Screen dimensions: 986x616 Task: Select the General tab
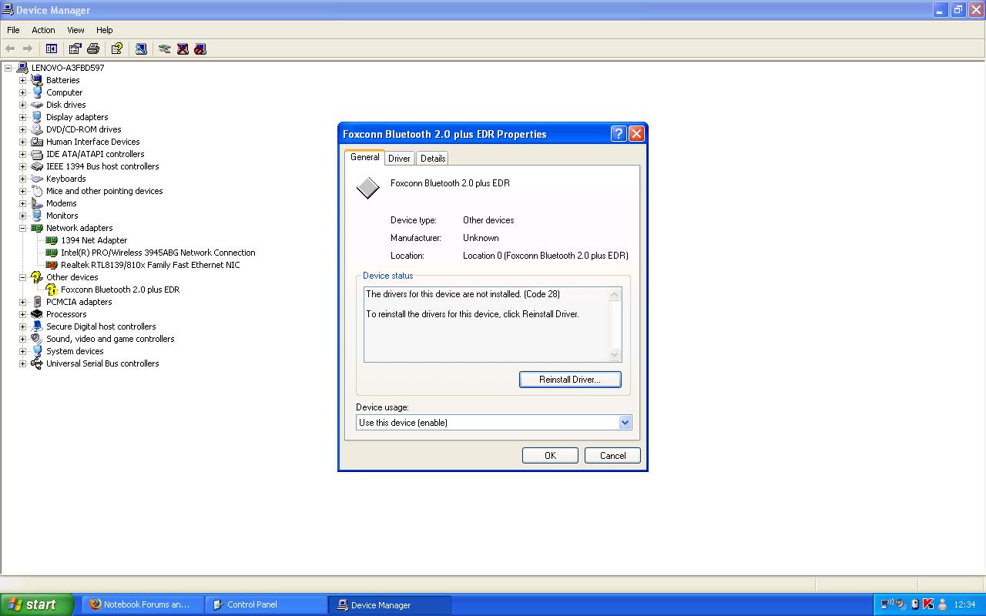pyautogui.click(x=364, y=157)
